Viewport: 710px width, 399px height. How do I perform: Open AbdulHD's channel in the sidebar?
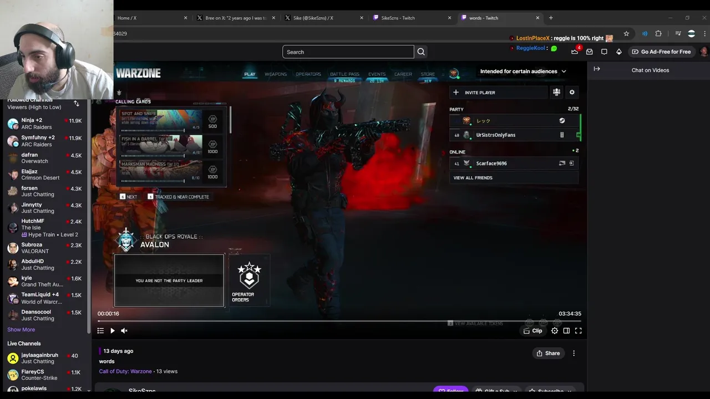[x=44, y=264]
